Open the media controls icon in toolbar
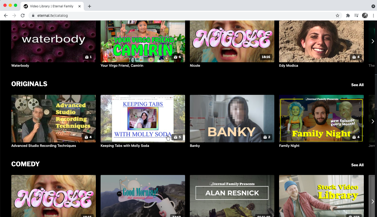377x217 pixels. pos(356,16)
